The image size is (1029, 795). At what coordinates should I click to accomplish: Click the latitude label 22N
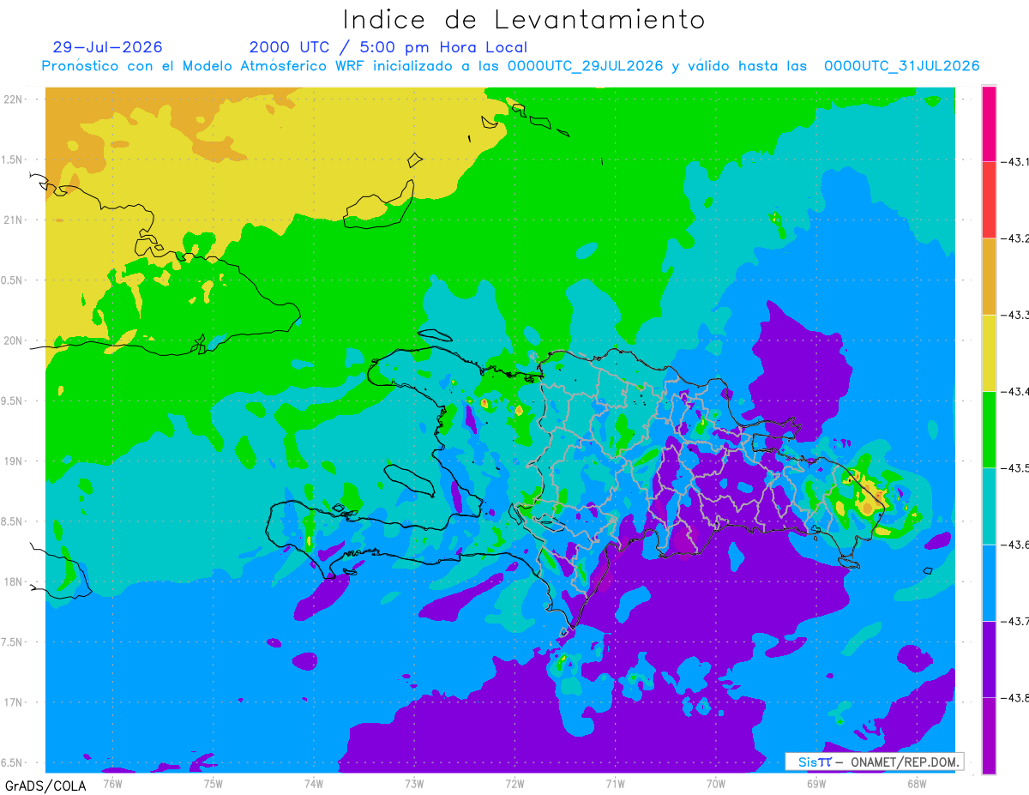pyautogui.click(x=14, y=99)
